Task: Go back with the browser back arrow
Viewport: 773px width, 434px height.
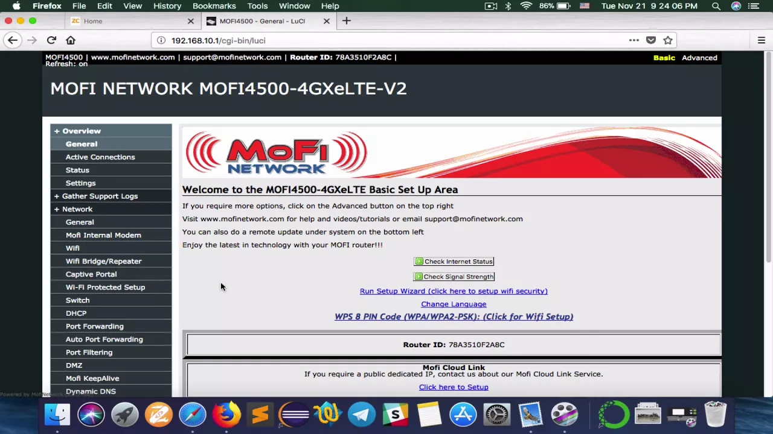Action: coord(13,40)
